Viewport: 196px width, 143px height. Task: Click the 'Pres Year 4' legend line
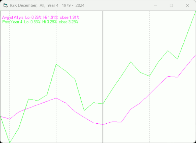click(x=40, y=22)
